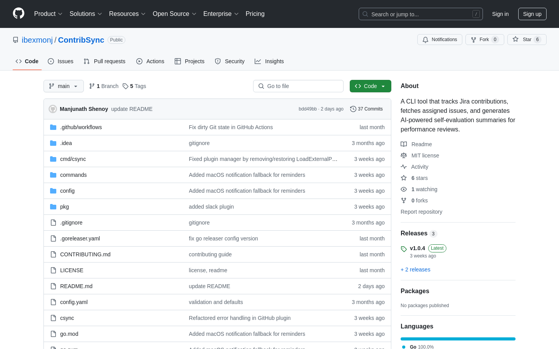The height and width of the screenshot is (349, 559).
Task: Open the ContribSync repository link
Action: [81, 40]
